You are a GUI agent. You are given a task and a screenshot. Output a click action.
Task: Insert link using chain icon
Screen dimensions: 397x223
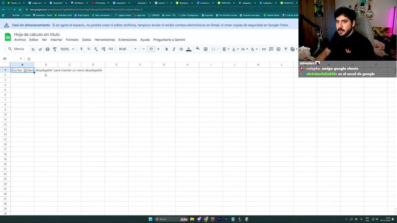264,49
